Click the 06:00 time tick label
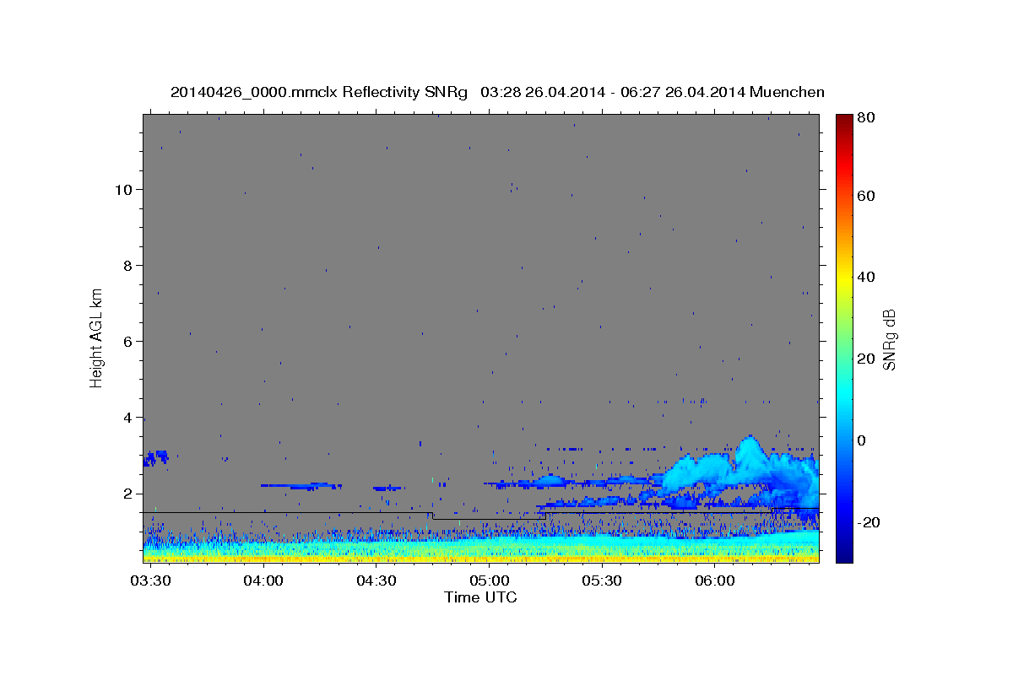Viewport: 1013px width, 675px height. tap(714, 580)
